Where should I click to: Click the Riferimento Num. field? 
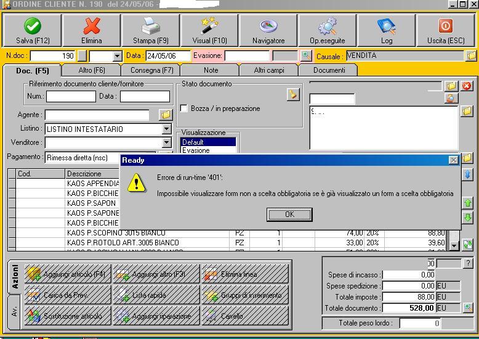pyautogui.click(x=71, y=96)
